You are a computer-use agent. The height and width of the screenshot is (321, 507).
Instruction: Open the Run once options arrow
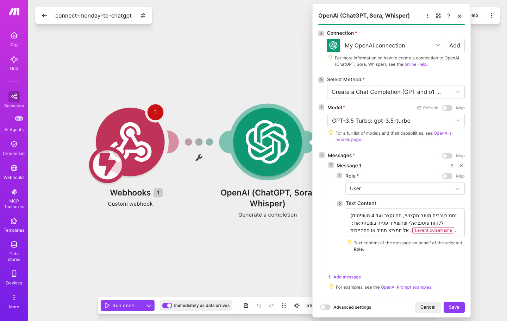click(x=149, y=306)
